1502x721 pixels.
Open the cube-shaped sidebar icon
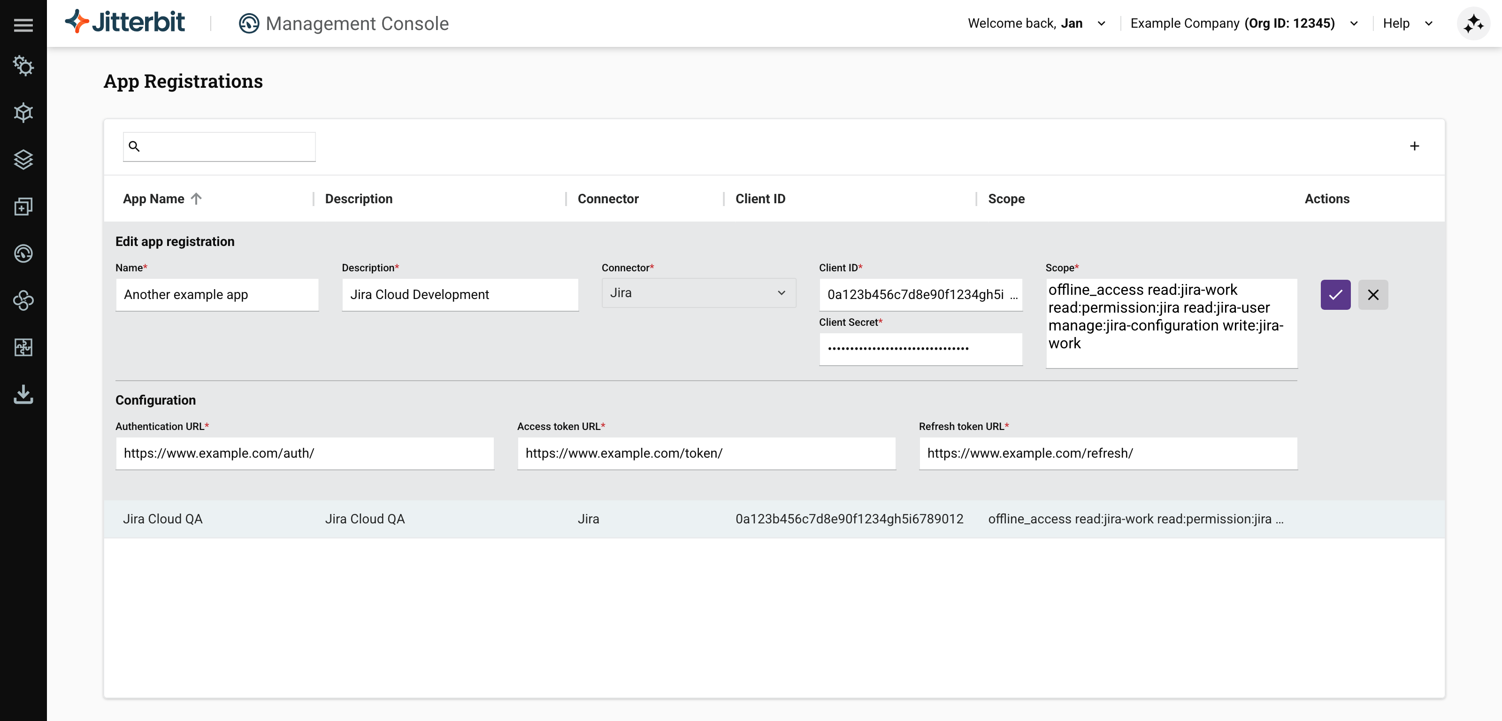click(23, 113)
